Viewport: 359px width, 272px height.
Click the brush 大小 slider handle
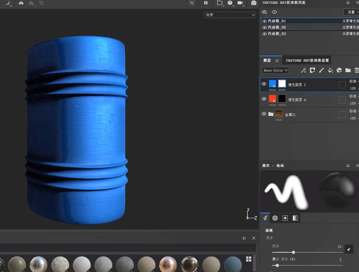click(x=293, y=252)
